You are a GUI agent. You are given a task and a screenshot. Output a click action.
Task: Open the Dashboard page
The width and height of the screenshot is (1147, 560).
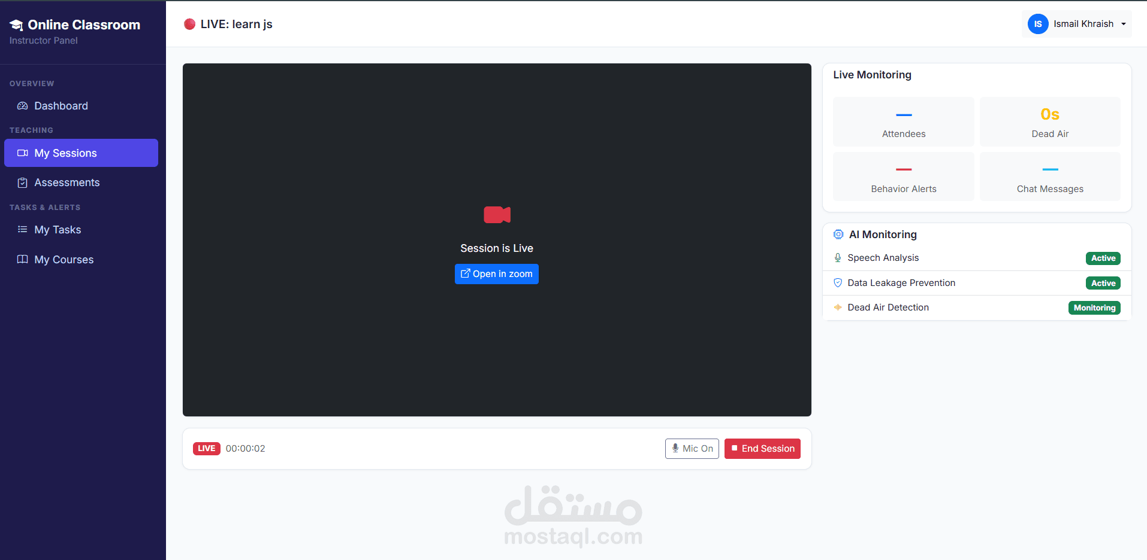point(81,106)
